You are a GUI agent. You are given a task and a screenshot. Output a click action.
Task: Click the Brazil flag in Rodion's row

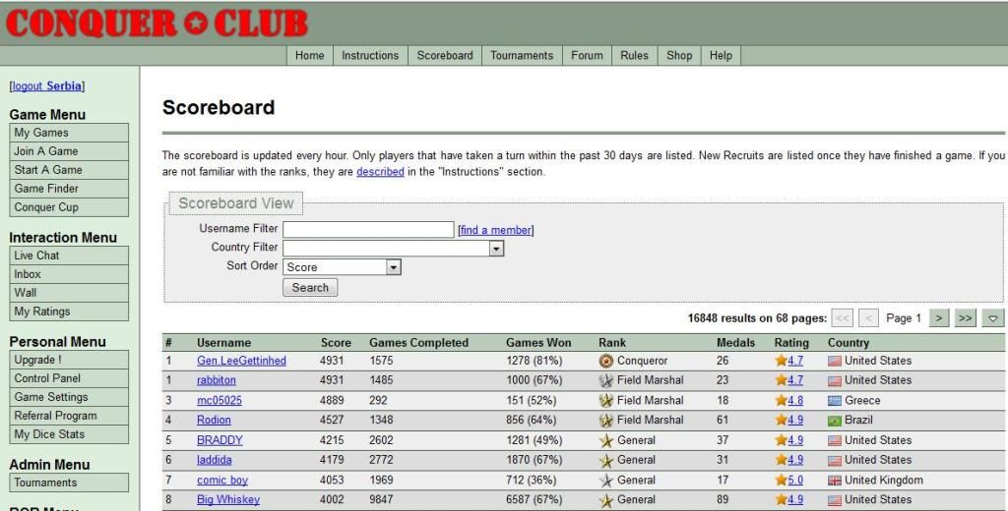click(835, 422)
